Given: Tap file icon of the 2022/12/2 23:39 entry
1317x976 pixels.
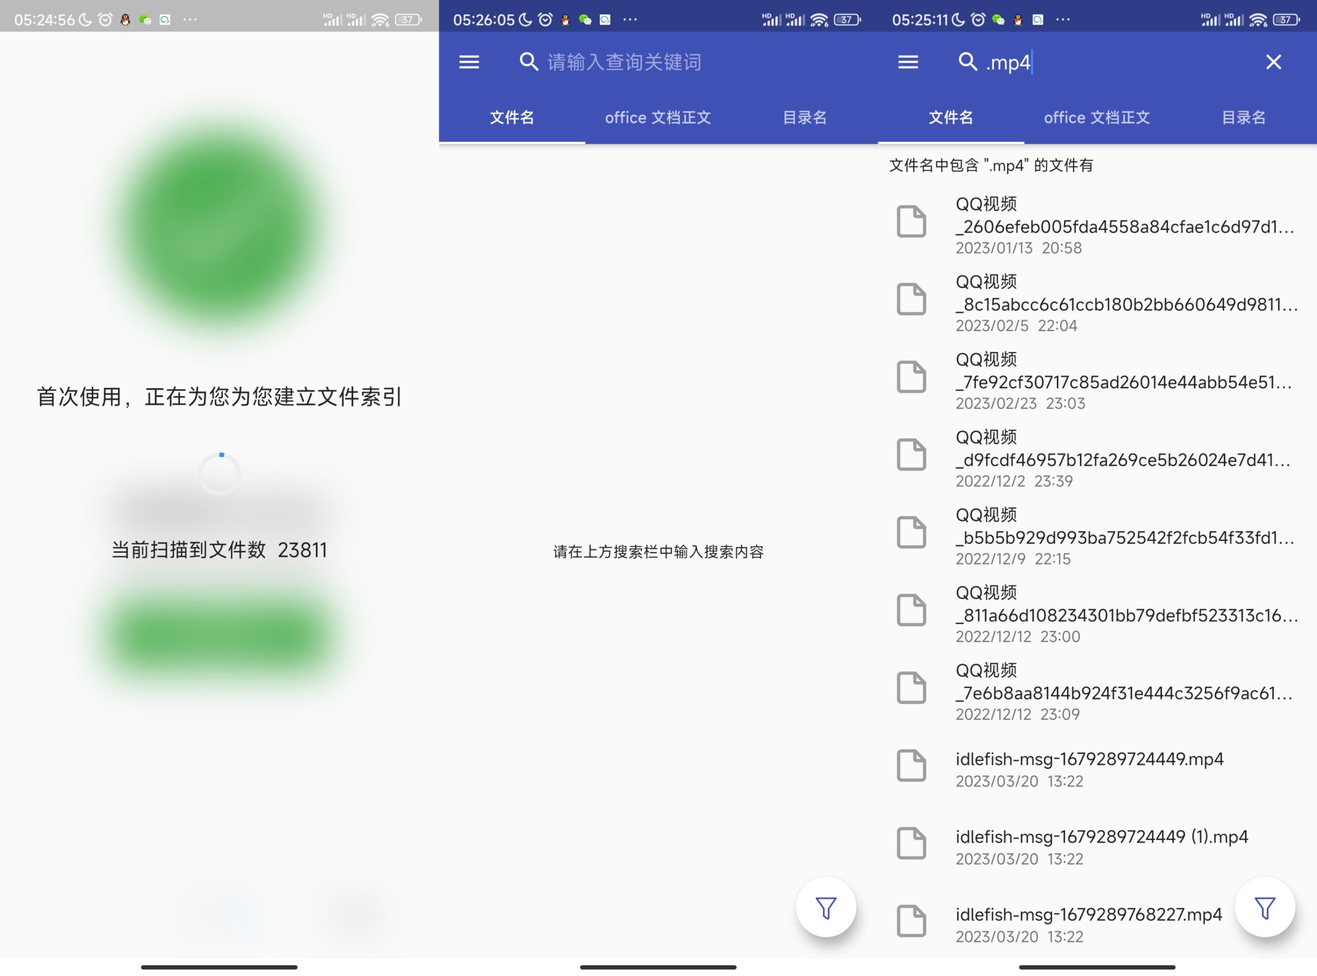Looking at the screenshot, I should point(911,454).
